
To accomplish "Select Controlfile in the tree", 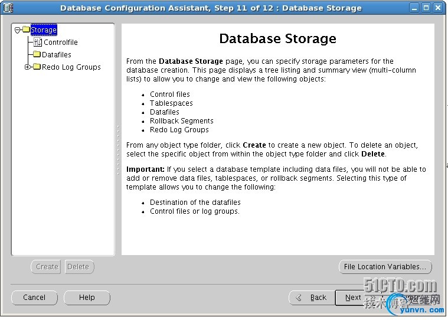I will click(x=61, y=43).
